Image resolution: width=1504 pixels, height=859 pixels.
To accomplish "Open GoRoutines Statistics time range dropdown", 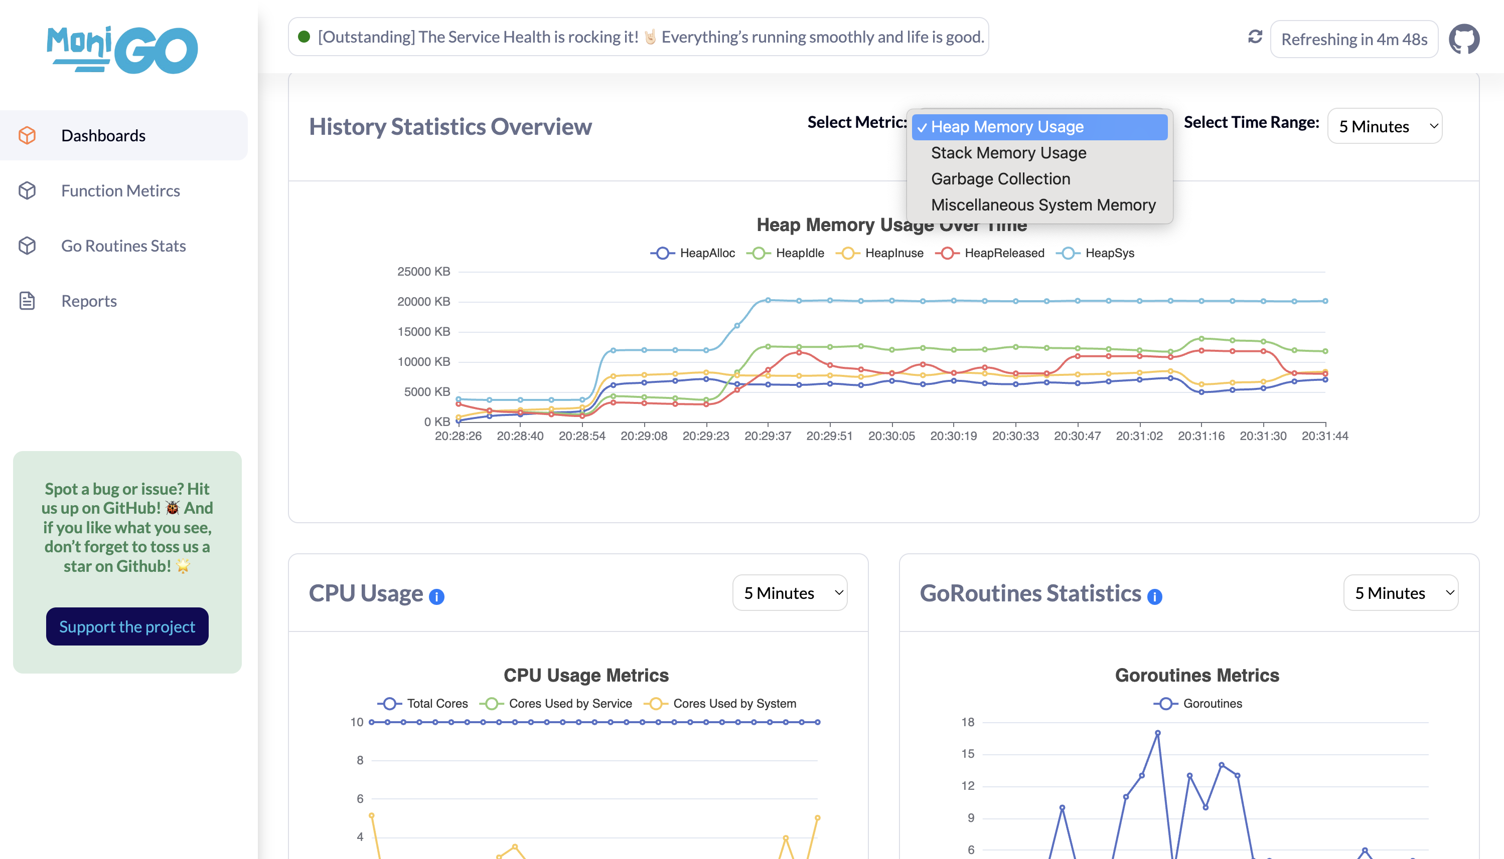I will point(1400,593).
